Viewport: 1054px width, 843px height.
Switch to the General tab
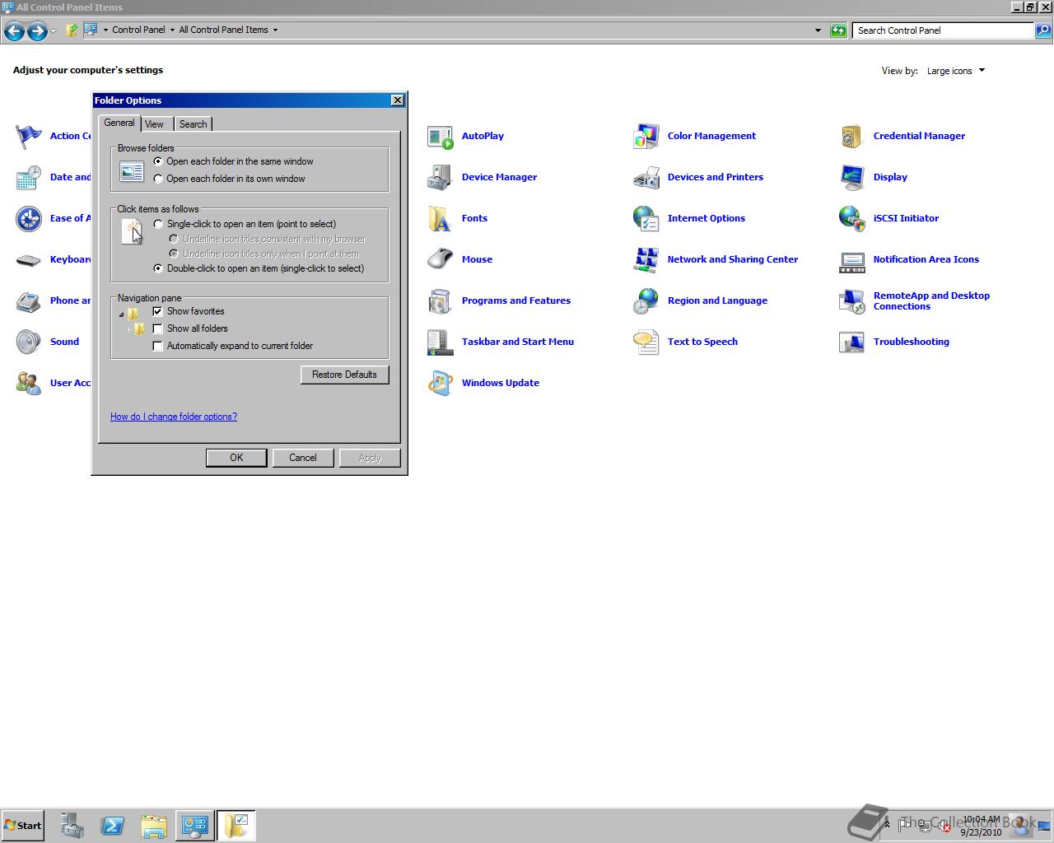coord(119,123)
